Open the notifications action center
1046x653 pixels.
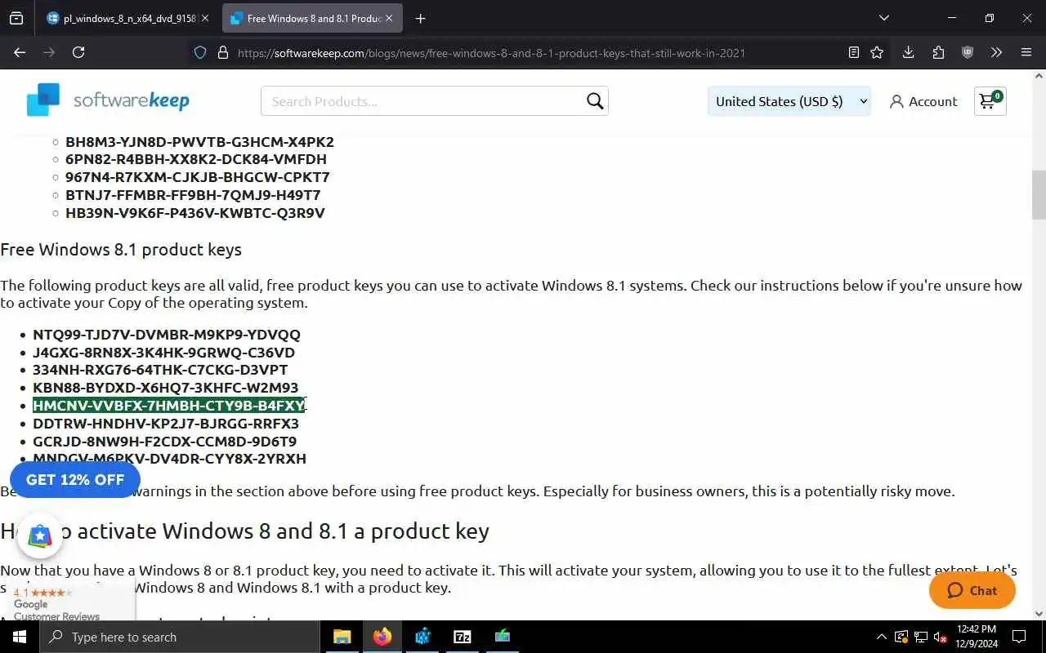[x=1019, y=637]
